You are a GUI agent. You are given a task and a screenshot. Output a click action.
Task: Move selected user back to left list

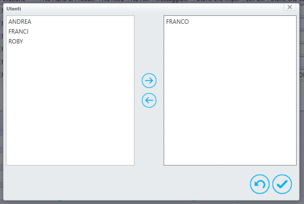point(149,100)
